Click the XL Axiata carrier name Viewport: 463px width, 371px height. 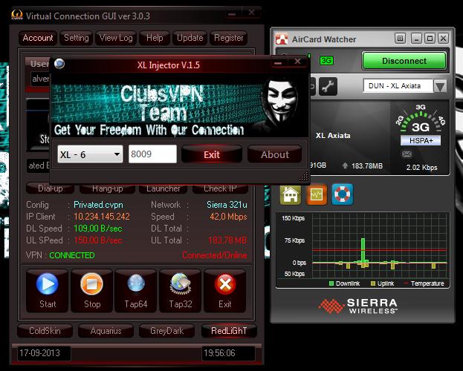333,136
